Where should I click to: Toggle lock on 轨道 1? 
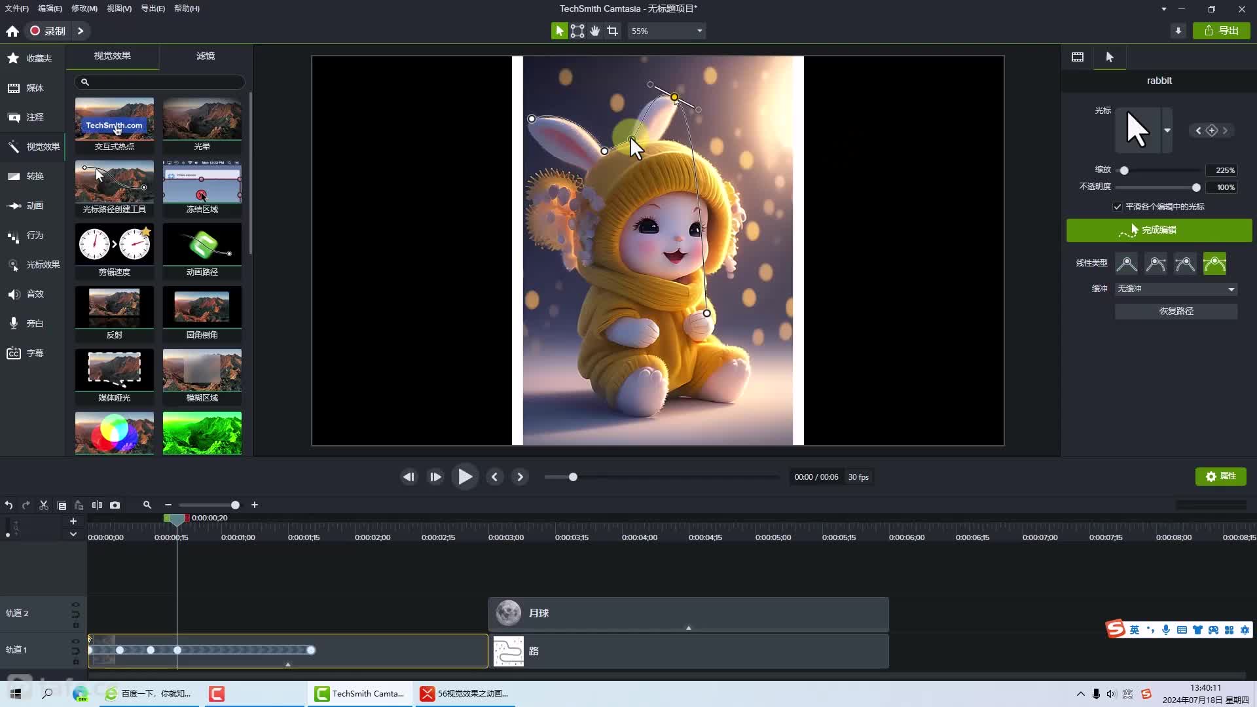[76, 661]
